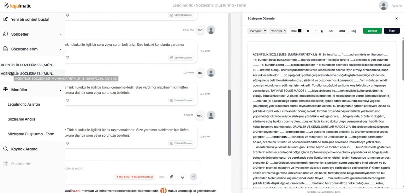Viewport: 404px width, 193px height.
Task: Open the Paragraf style dropdown
Action: 257,31
